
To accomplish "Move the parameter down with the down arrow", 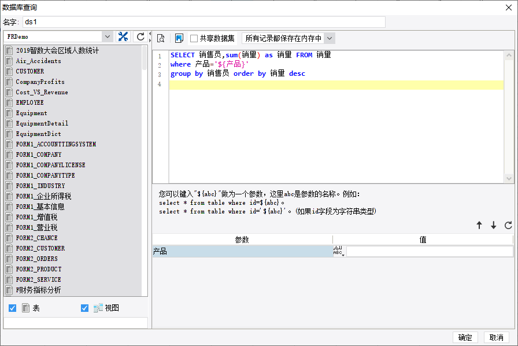I will point(493,225).
